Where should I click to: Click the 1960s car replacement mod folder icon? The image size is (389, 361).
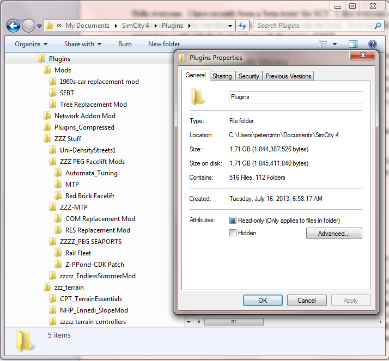(x=53, y=82)
